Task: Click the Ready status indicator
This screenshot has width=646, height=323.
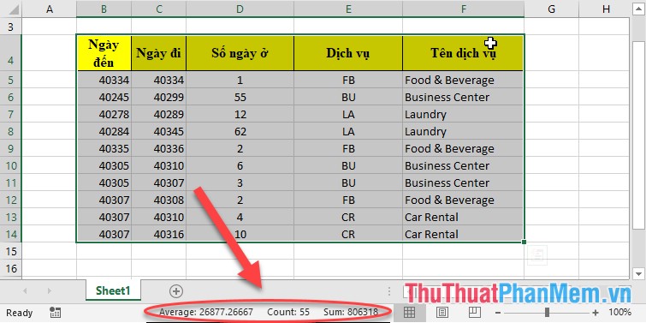Action: 20,313
